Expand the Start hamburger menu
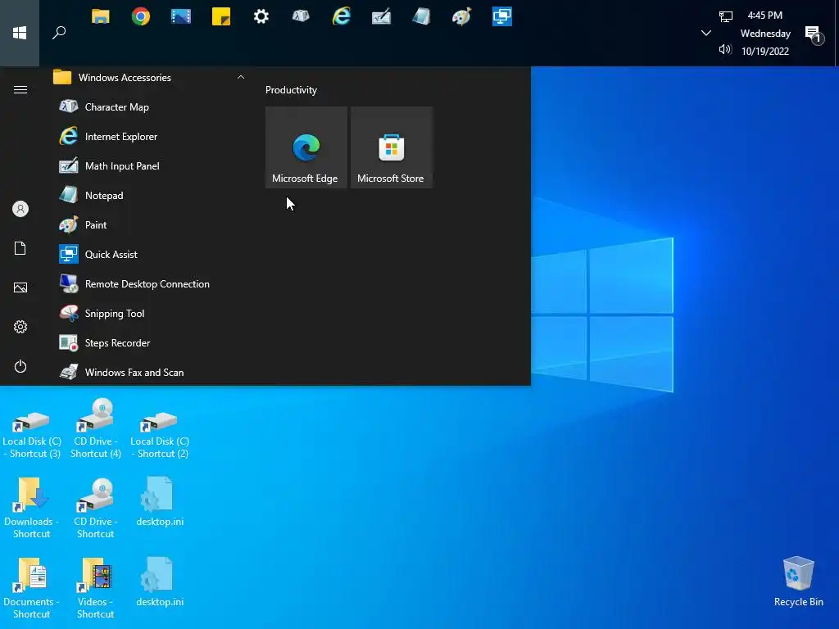 (20, 89)
